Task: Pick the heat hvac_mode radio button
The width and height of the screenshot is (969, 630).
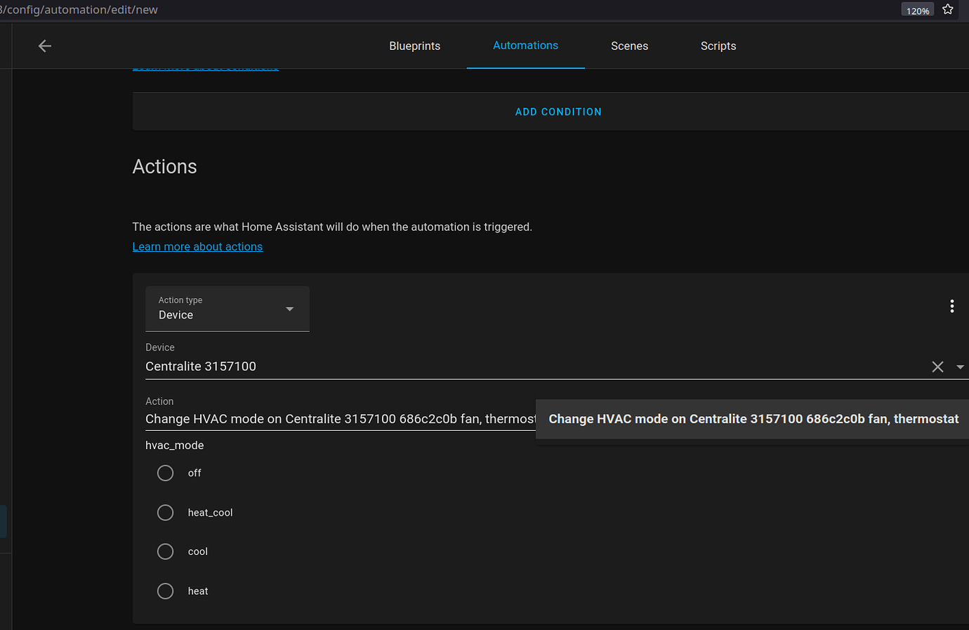Action: pos(166,591)
